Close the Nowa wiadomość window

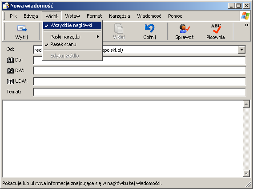pyautogui.click(x=247, y=6)
